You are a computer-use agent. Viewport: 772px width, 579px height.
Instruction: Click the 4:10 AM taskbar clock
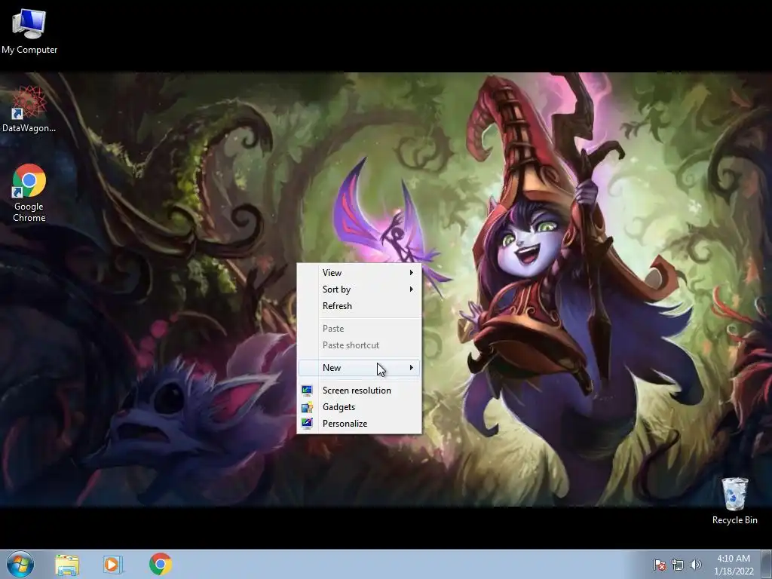click(x=733, y=559)
